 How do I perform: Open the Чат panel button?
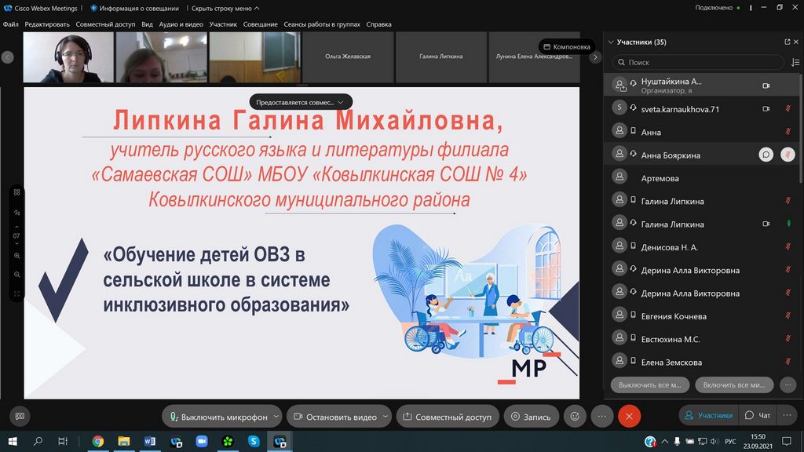758,416
